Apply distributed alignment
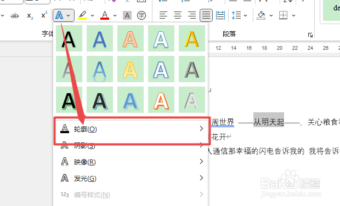340x206 pixels. (x=220, y=15)
